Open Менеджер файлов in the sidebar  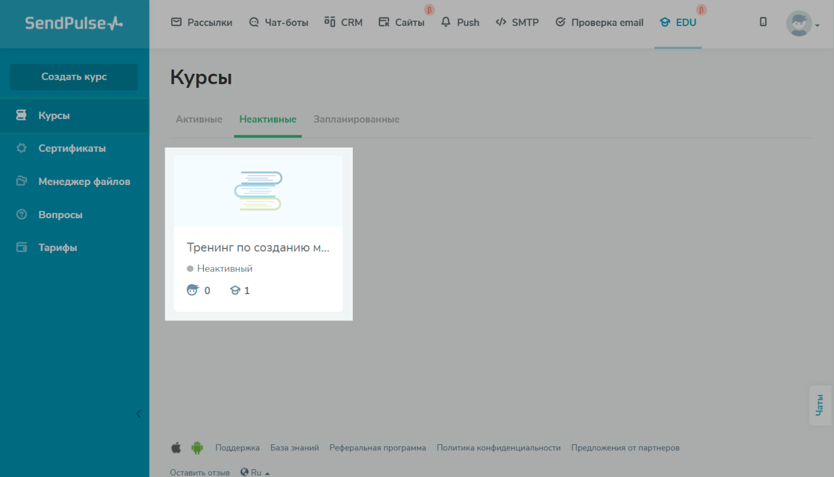click(x=84, y=181)
